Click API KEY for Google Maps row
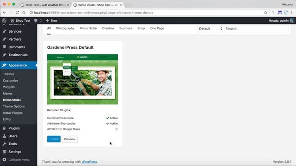The width and height of the screenshot is (296, 166). coord(82,129)
